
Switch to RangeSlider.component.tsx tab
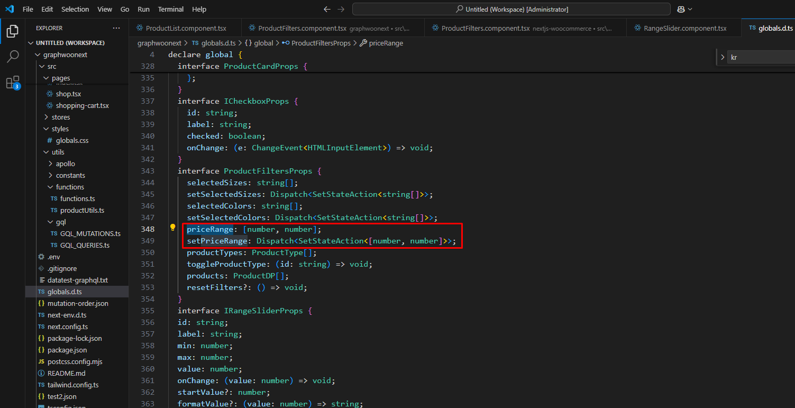click(x=684, y=28)
